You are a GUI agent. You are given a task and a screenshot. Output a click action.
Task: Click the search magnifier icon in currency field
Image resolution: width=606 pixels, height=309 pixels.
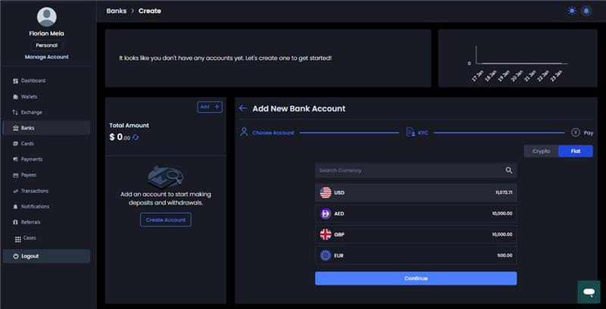point(509,170)
